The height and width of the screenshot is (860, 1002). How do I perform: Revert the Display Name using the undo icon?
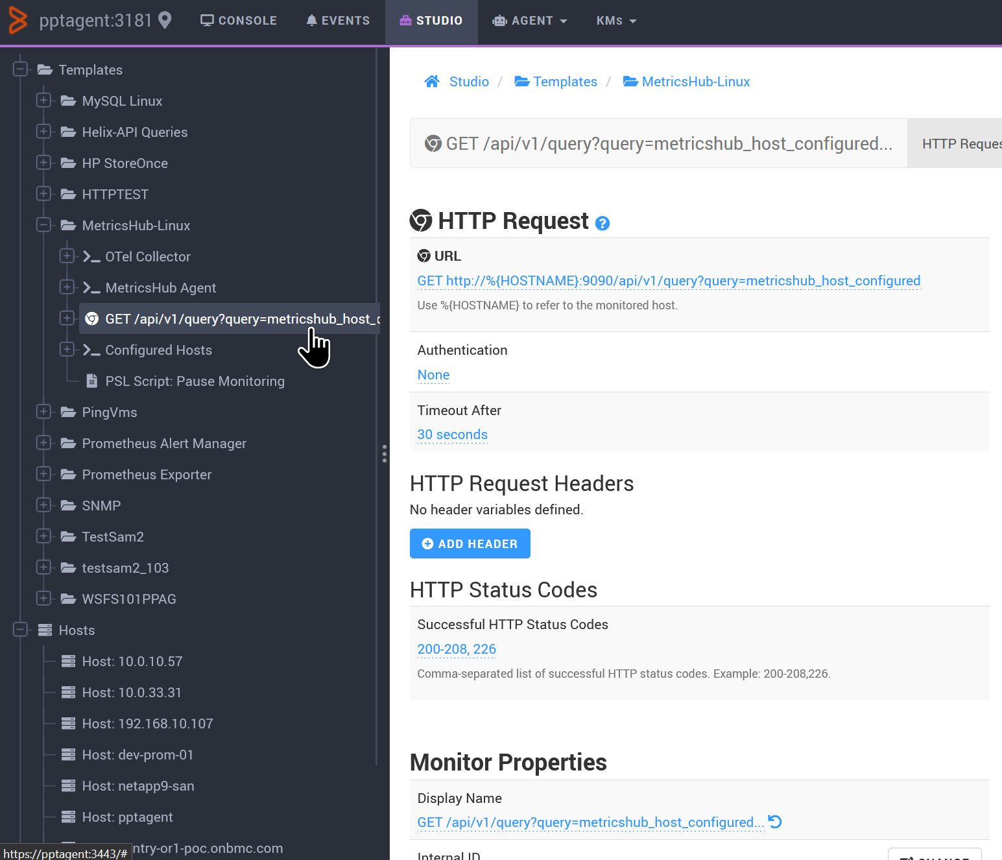click(x=775, y=822)
